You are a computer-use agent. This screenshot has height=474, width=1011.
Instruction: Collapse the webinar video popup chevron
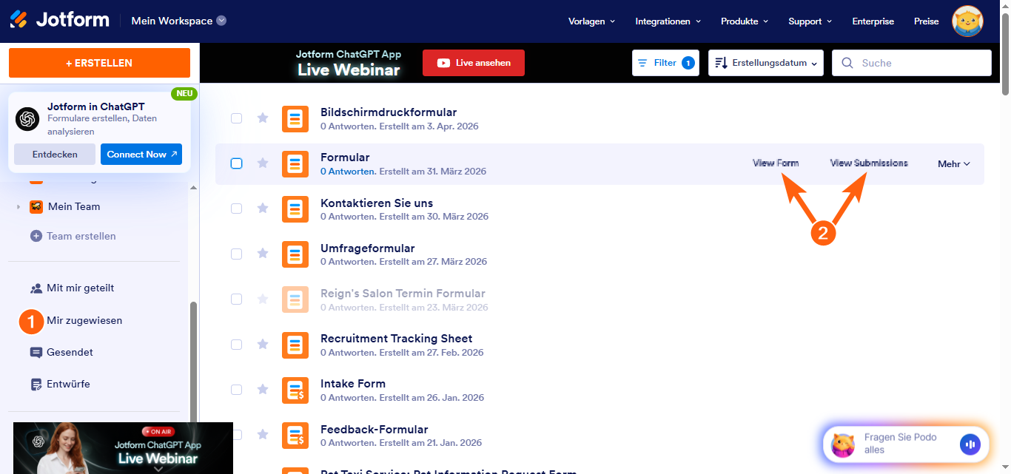pyautogui.click(x=158, y=468)
